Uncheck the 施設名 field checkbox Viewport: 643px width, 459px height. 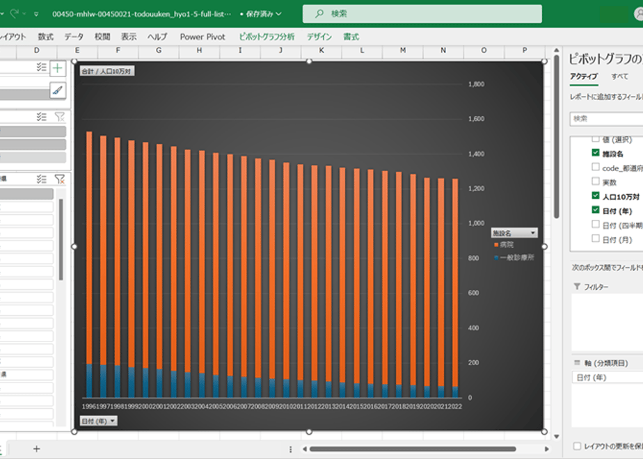tap(596, 153)
